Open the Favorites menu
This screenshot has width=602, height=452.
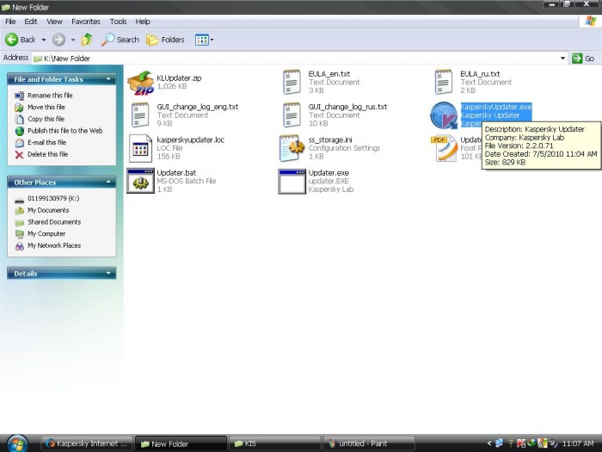pyautogui.click(x=86, y=22)
